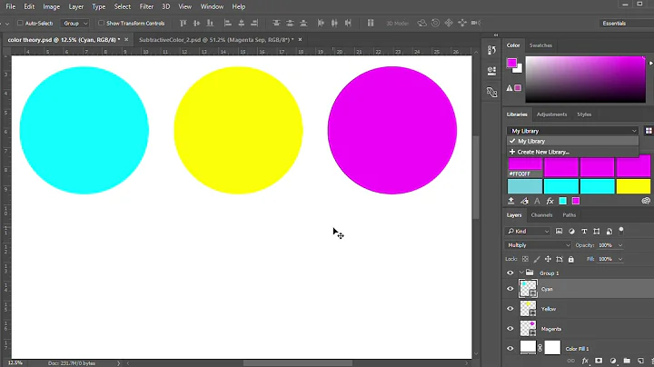Select the 3D rotate object icon
The image size is (654, 367).
pyautogui.click(x=422, y=24)
